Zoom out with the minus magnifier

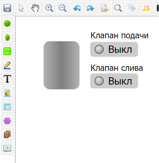tap(63, 8)
